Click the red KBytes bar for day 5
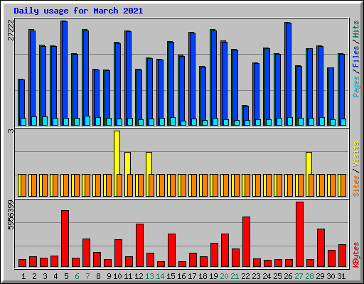This screenshot has height=284, width=364. [65, 239]
